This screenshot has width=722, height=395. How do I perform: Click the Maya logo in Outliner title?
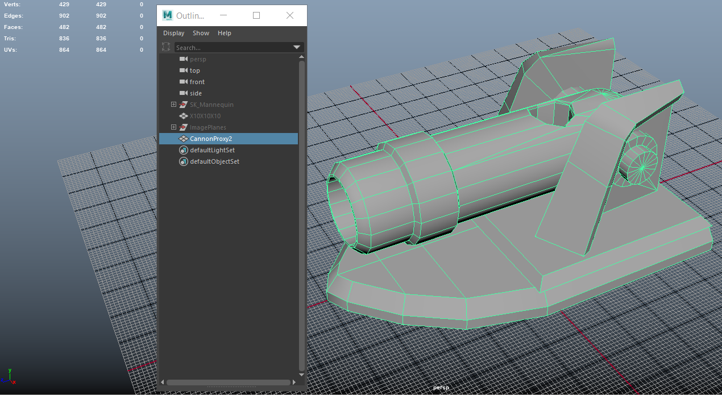click(x=167, y=15)
